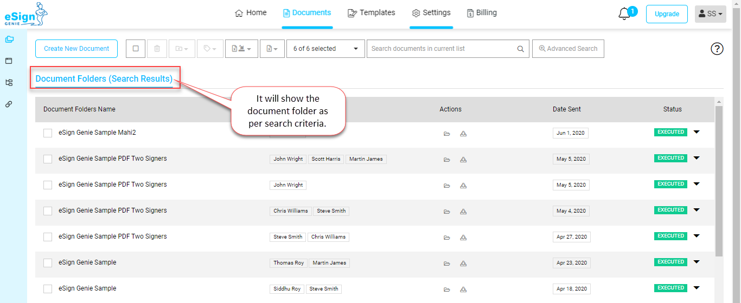This screenshot has height=303, width=741.
Task: Open folder icon in the row with only John Wright
Action: click(447, 186)
